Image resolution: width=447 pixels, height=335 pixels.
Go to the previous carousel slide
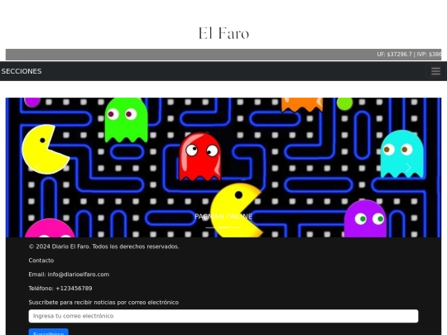(x=38, y=167)
